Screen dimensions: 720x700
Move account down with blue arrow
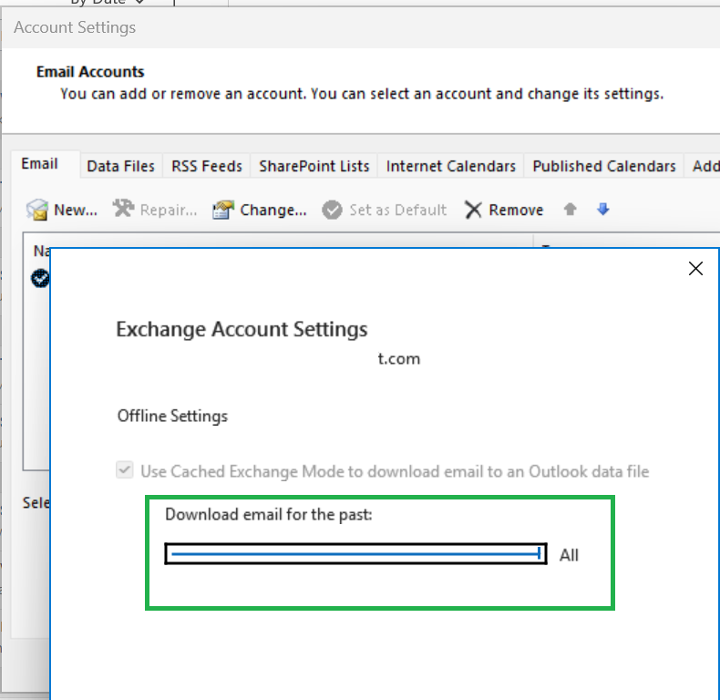pos(603,210)
